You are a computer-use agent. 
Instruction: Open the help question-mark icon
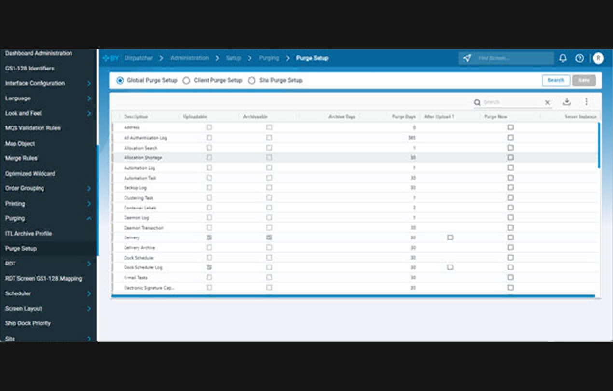click(x=579, y=58)
